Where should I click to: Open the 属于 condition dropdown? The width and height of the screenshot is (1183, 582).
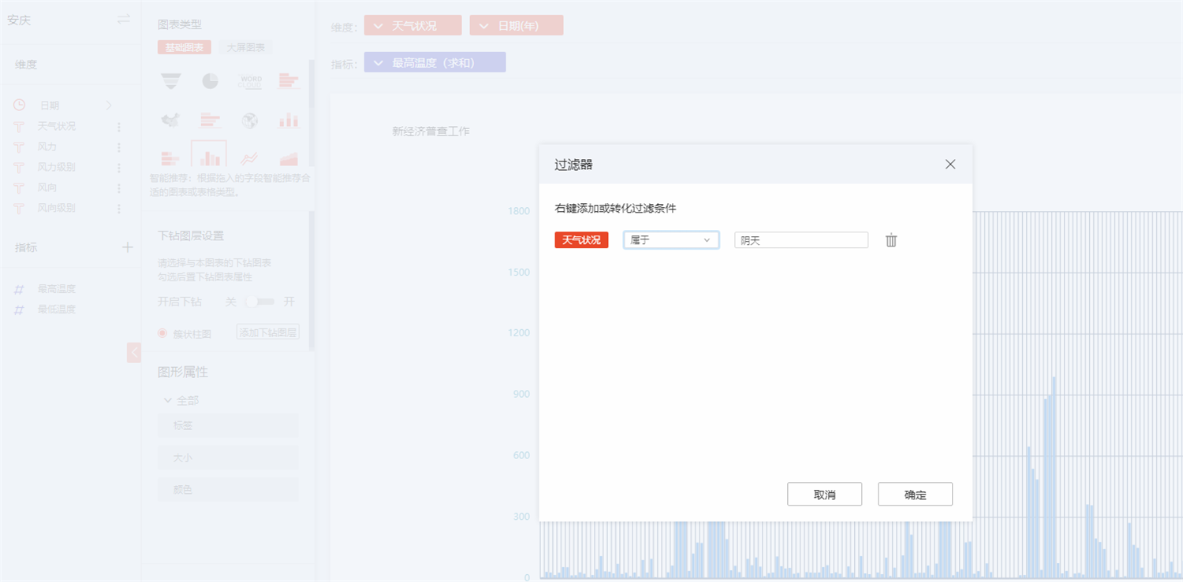coord(671,240)
